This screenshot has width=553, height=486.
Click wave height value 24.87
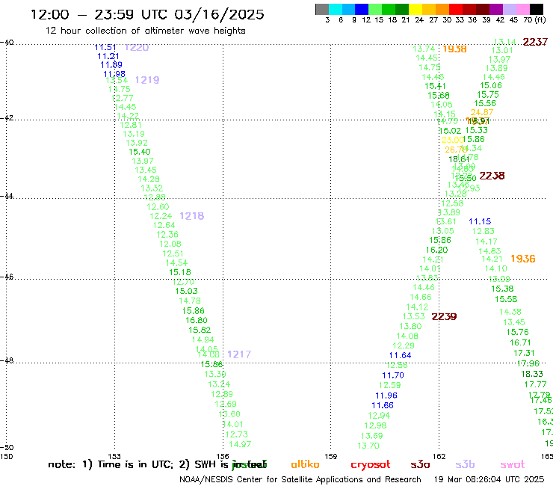tap(482, 112)
